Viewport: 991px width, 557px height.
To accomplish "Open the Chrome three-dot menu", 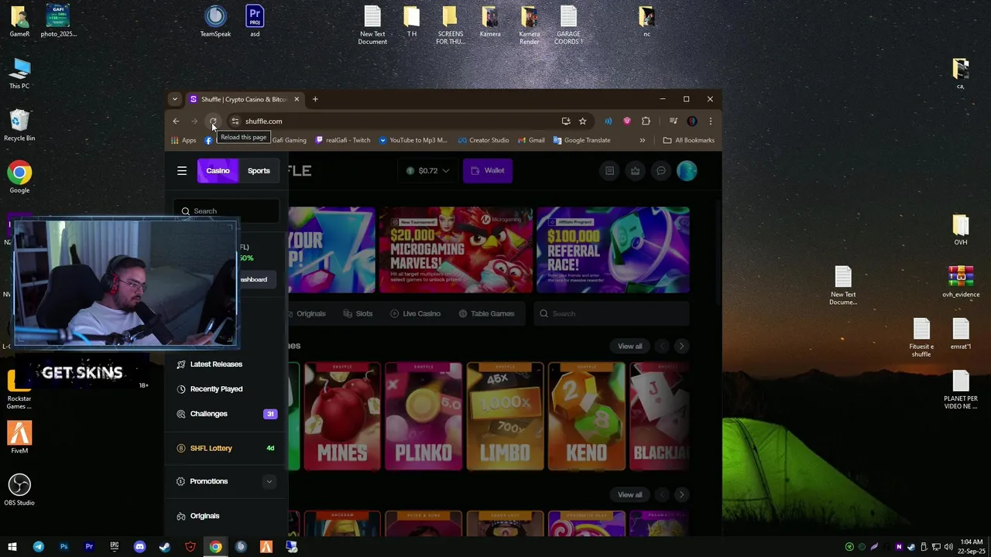I will coord(710,121).
